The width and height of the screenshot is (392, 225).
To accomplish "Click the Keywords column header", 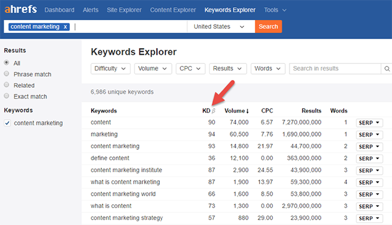I will [104, 111].
